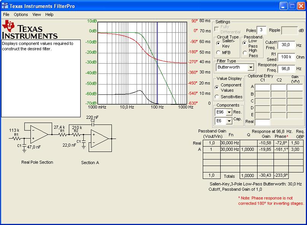Switch value display to Sensitivities
307x225 pixels.
tap(217, 97)
